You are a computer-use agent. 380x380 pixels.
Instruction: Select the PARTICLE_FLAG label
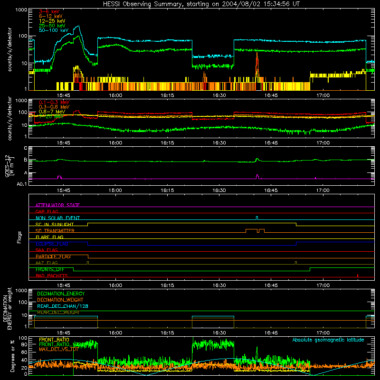53,256
